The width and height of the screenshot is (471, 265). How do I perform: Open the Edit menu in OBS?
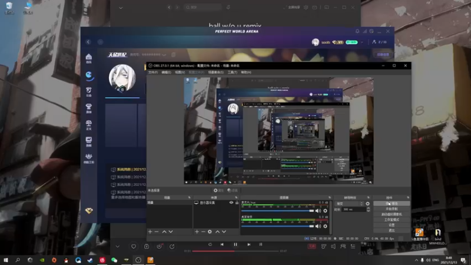166,72
